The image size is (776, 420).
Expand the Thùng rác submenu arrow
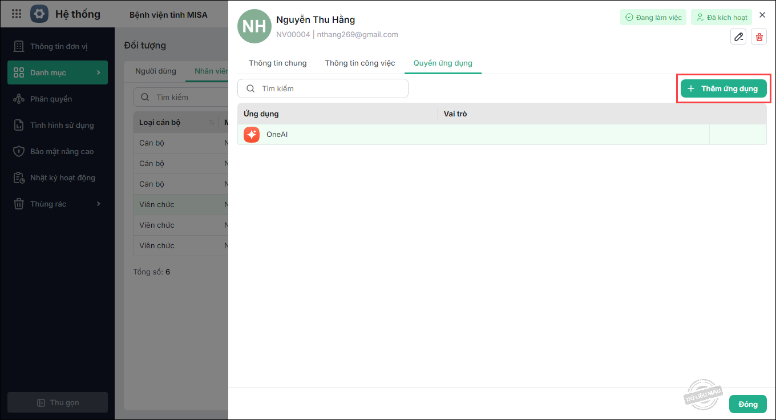[x=98, y=204]
